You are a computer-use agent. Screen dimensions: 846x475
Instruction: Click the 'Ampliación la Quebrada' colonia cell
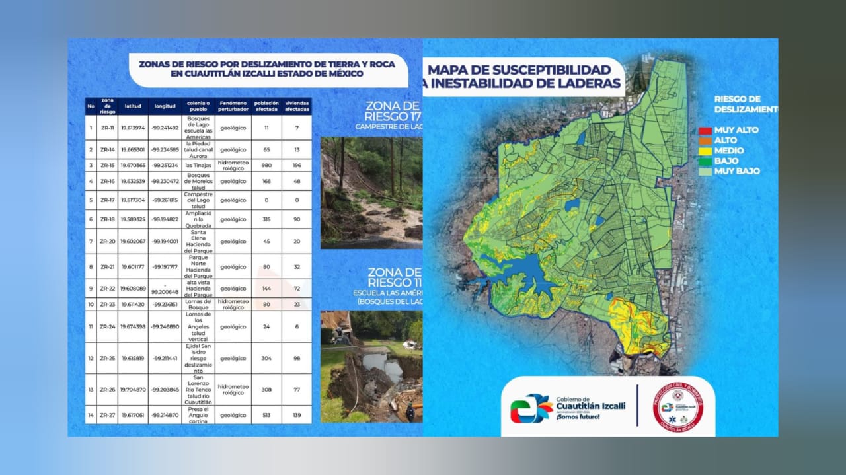[199, 219]
